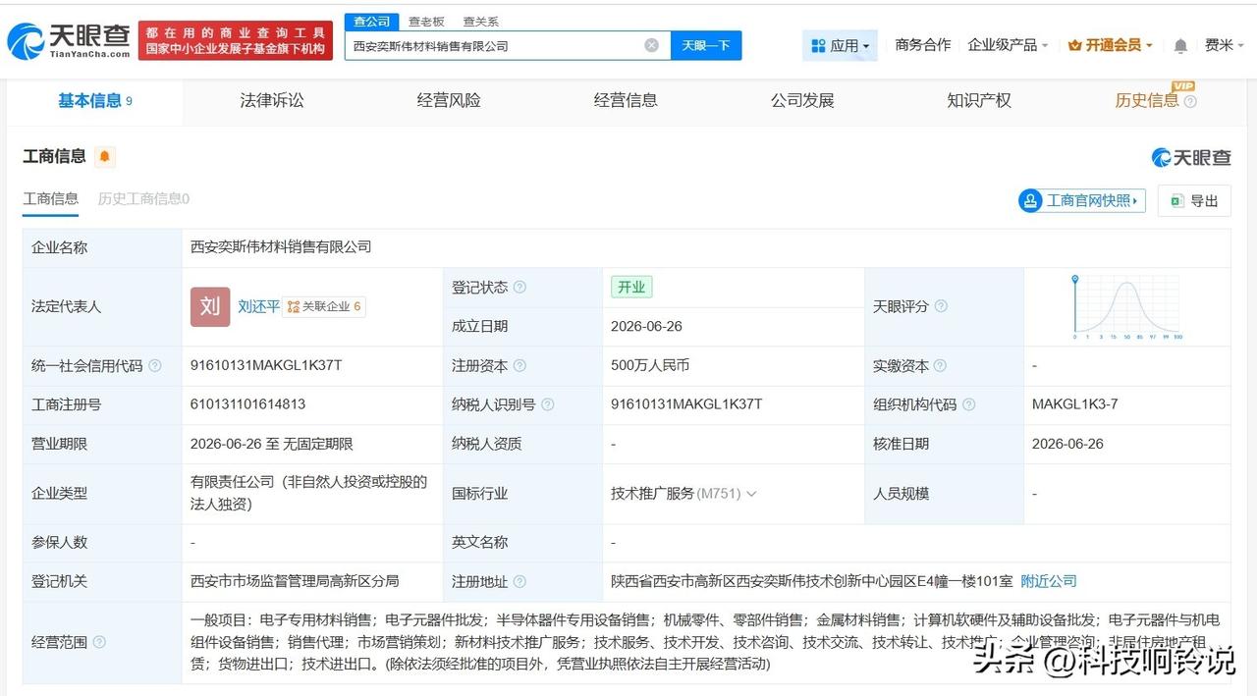Viewport: 1257px width, 696px height.
Task: Click the 天眼评分 score distribution chart
Action: (x=1126, y=307)
